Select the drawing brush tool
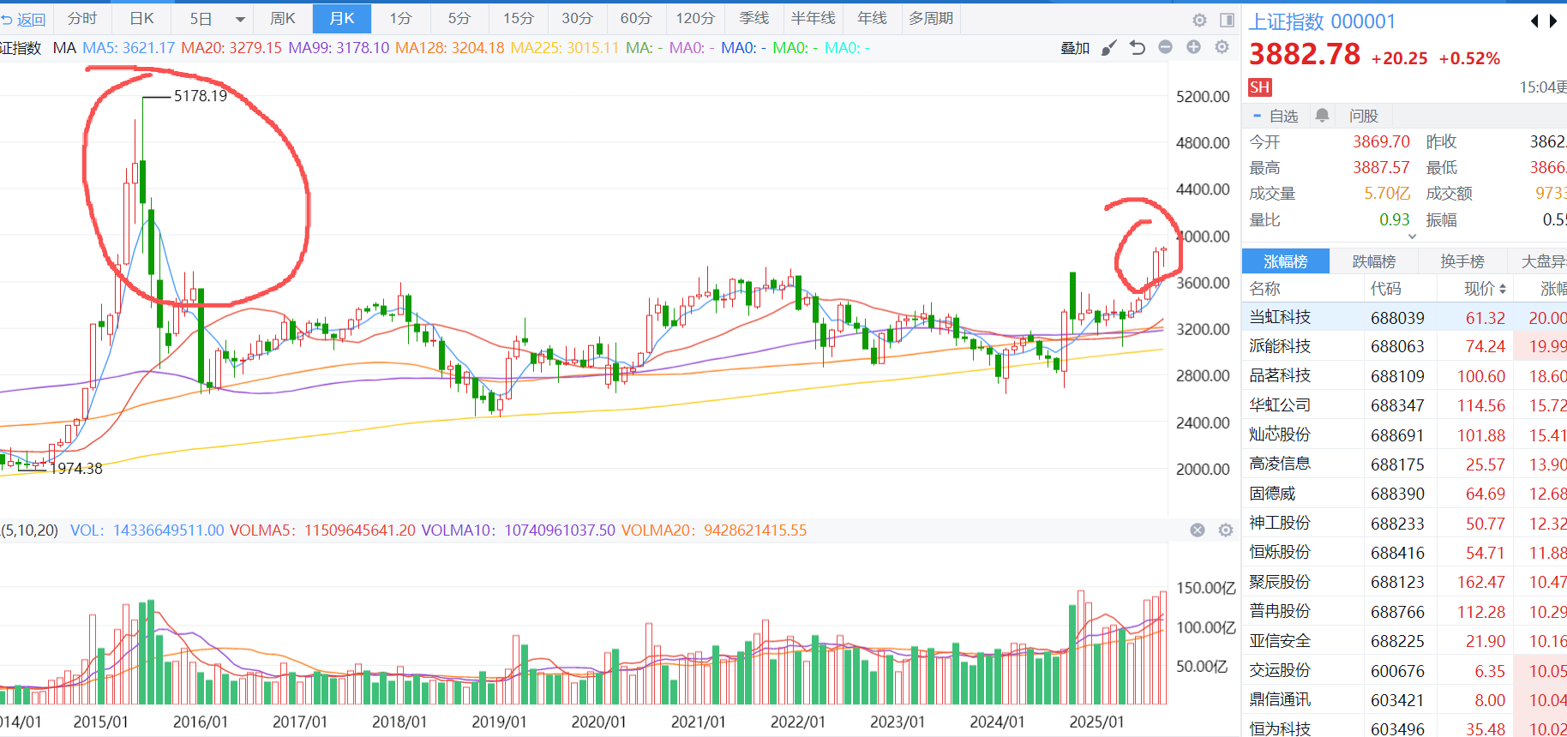Viewport: 1567px width, 737px height. pos(1109,48)
